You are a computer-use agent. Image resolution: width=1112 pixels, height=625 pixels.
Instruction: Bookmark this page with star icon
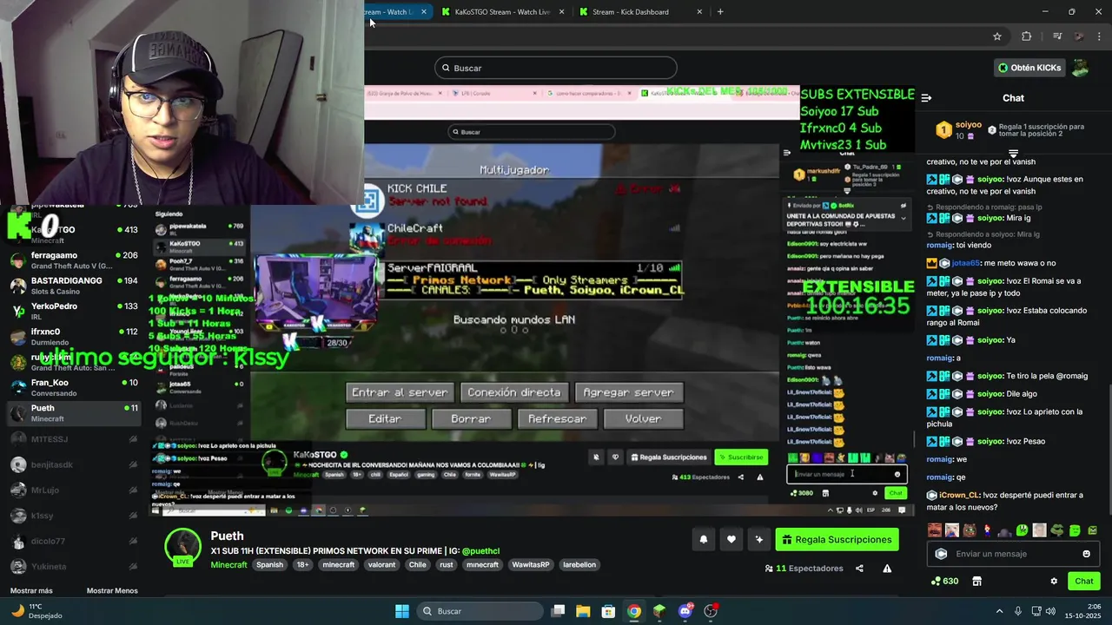[997, 36]
